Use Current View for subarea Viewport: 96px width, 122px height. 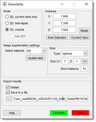coord(80,37)
